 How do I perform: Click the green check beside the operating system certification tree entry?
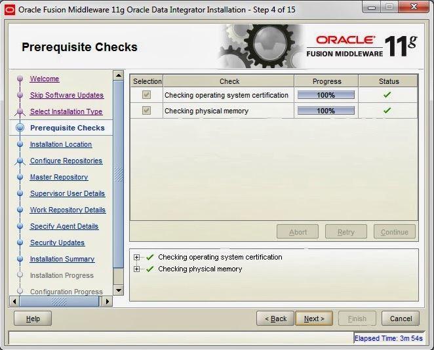[150, 257]
